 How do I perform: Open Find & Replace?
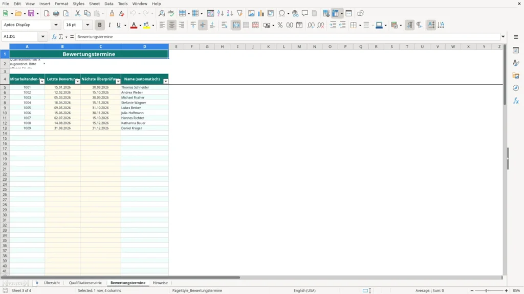[x=161, y=13]
